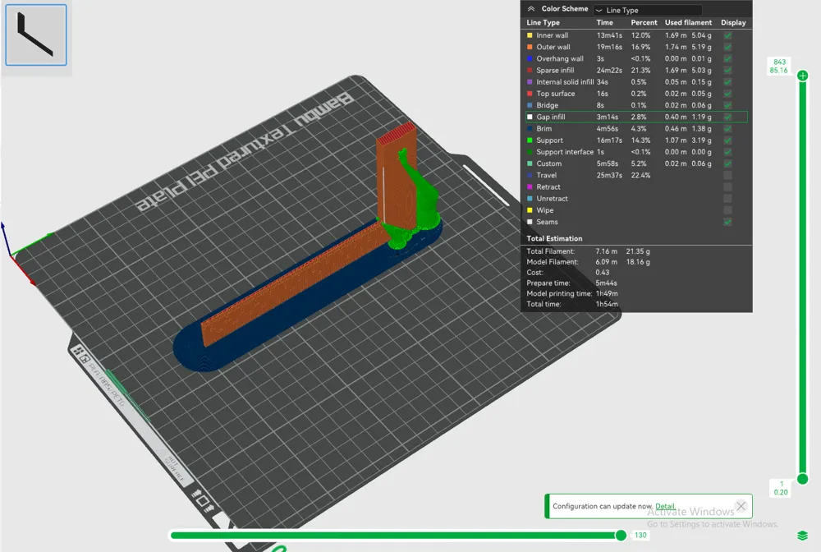
Task: Hide Support lines via checkbox
Action: (727, 140)
